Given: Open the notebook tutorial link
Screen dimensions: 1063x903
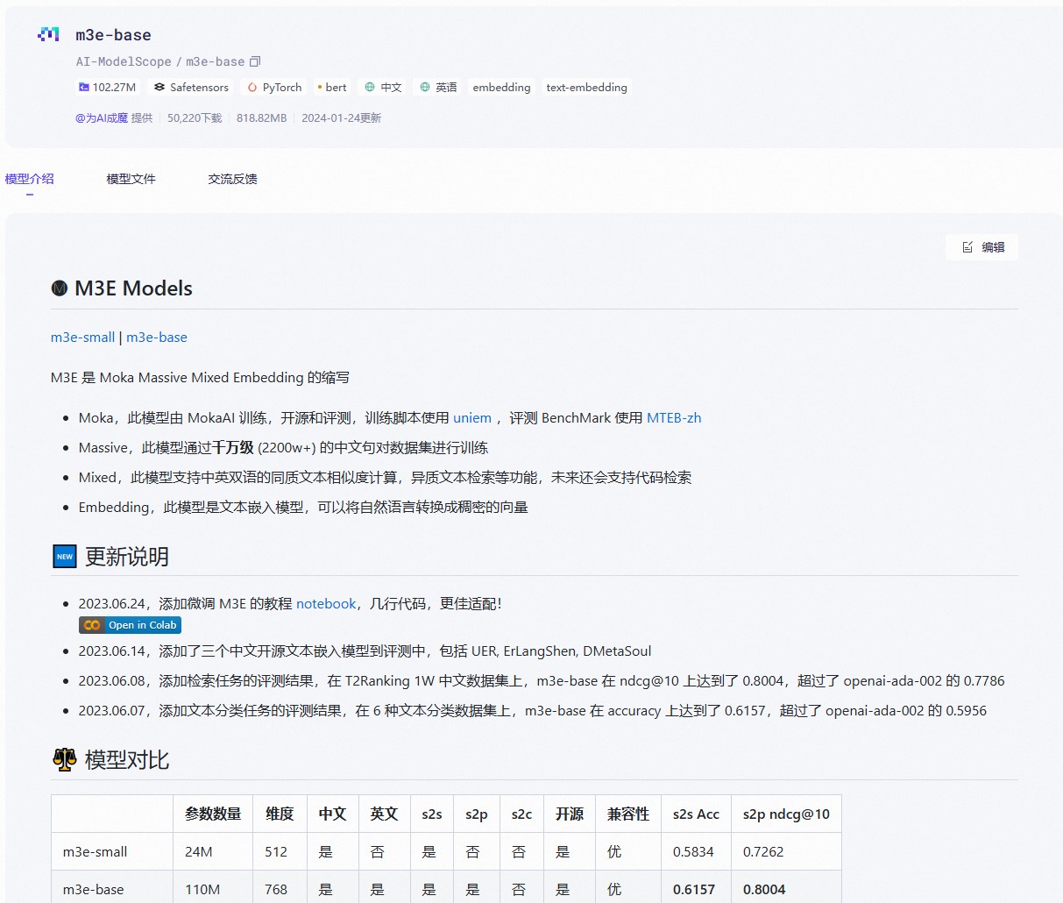Looking at the screenshot, I should coord(326,604).
